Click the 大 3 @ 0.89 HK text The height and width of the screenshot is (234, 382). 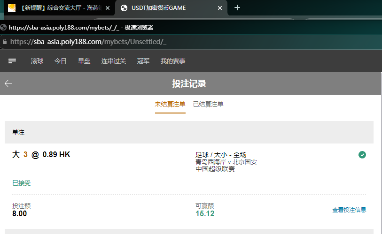click(41, 154)
